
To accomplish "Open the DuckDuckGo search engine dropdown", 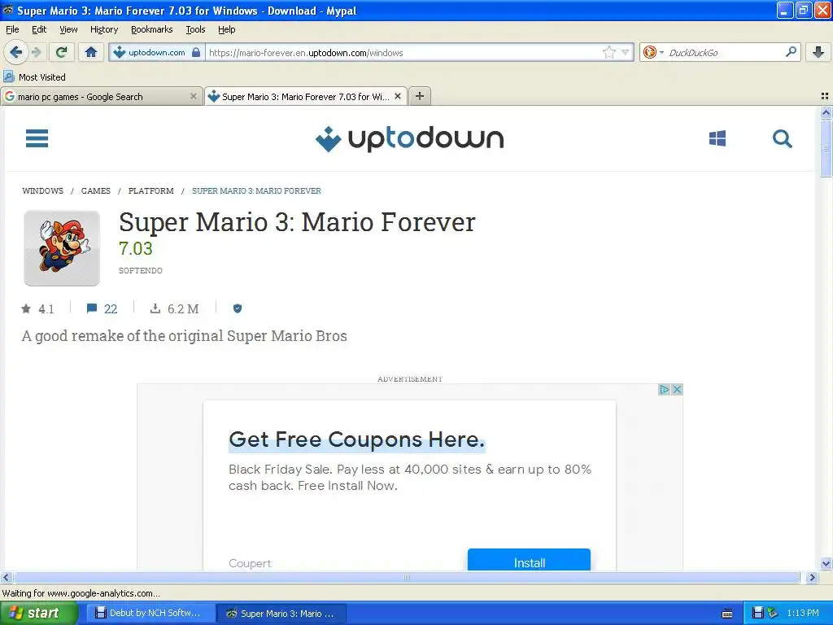I will [x=653, y=52].
